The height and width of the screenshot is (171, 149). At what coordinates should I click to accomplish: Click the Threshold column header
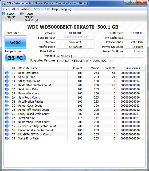[x=108, y=68]
